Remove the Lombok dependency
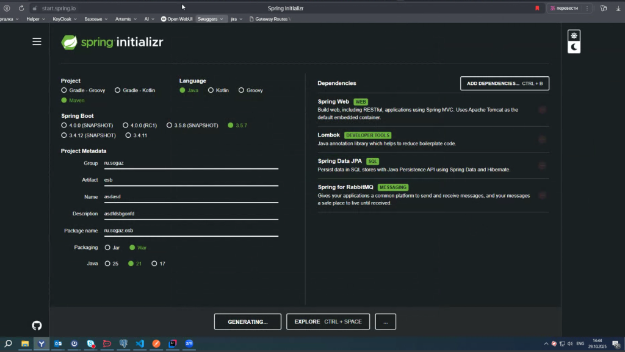625x352 pixels. click(542, 140)
